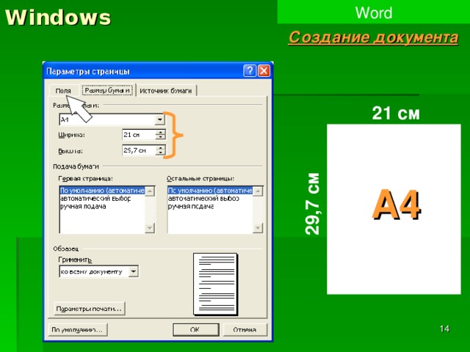The height and width of the screenshot is (352, 470).
Task: Select По умолчанию in Остальные страницы list
Action: tap(210, 191)
